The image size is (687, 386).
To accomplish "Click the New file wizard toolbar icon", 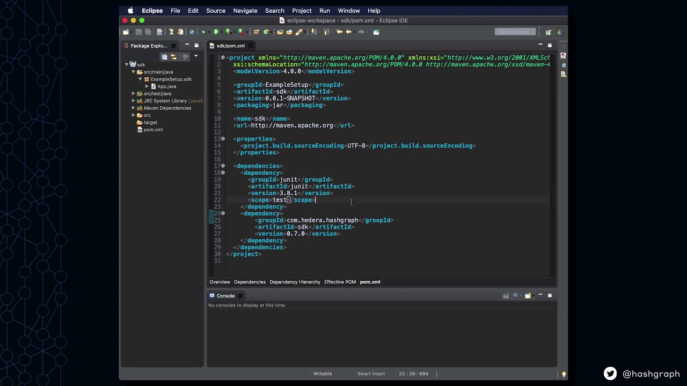I will click(126, 32).
